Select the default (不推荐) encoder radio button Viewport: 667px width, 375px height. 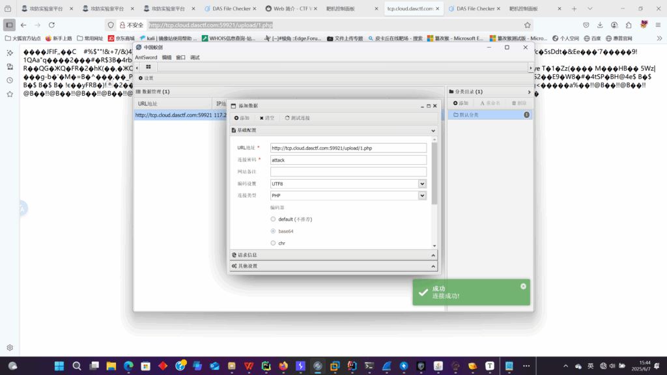click(273, 219)
